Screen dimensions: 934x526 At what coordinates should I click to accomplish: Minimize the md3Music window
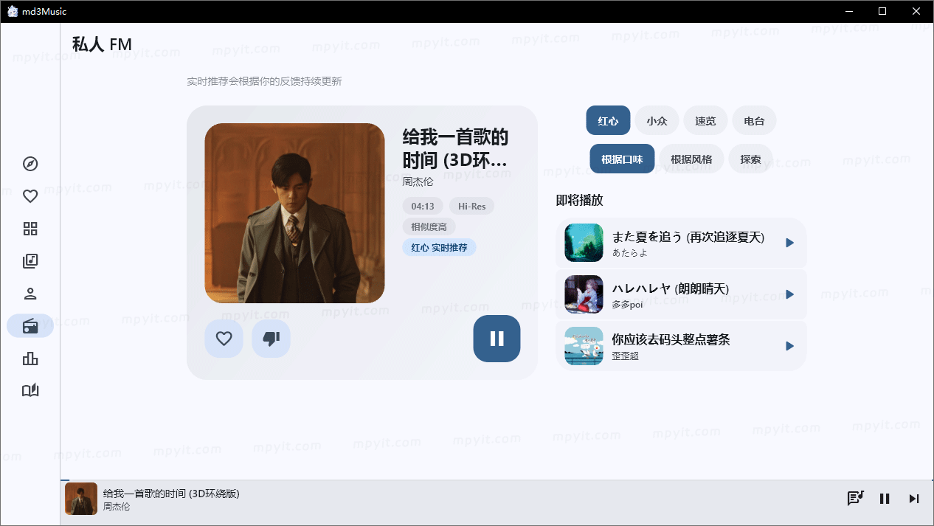(849, 11)
